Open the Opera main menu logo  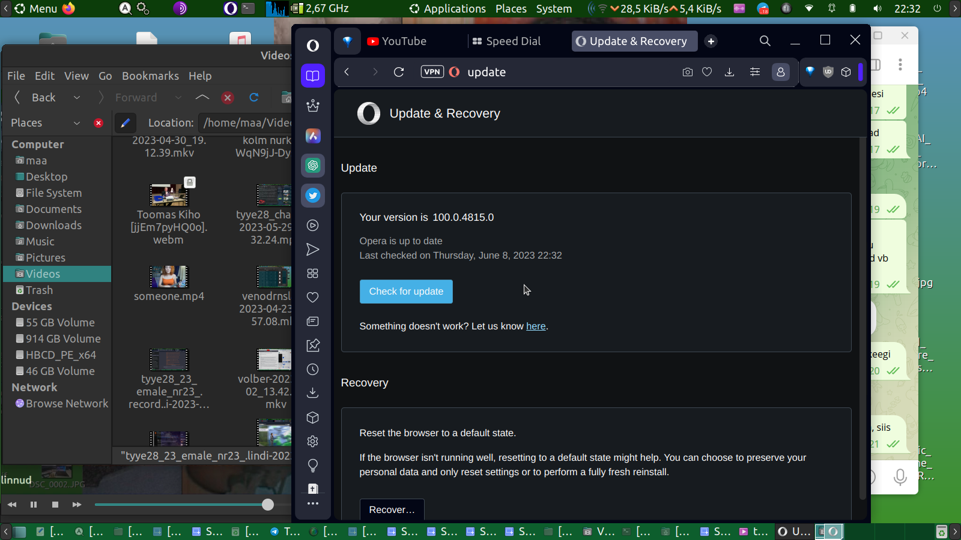[313, 46]
